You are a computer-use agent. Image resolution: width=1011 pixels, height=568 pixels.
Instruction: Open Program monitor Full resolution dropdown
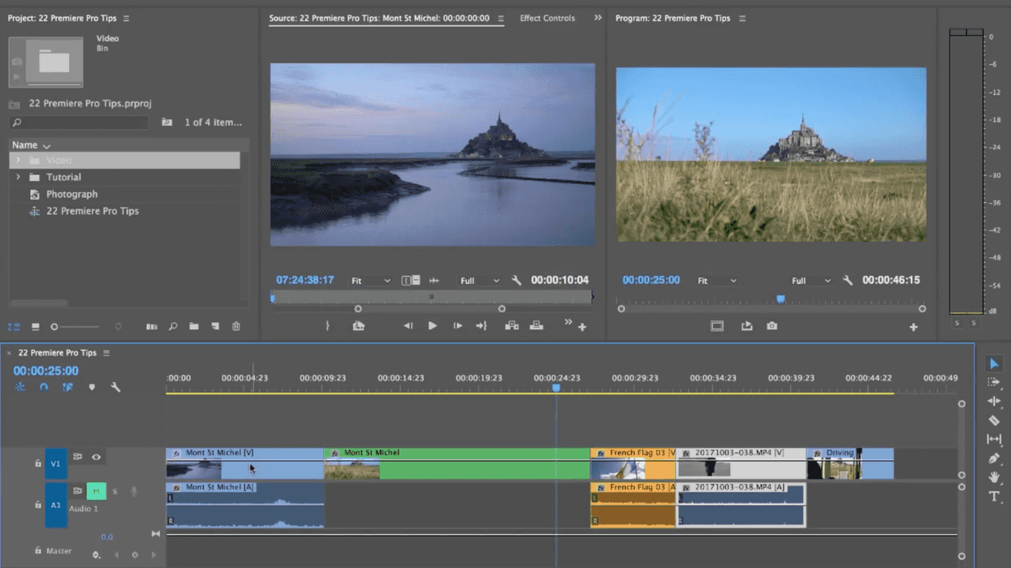point(812,281)
